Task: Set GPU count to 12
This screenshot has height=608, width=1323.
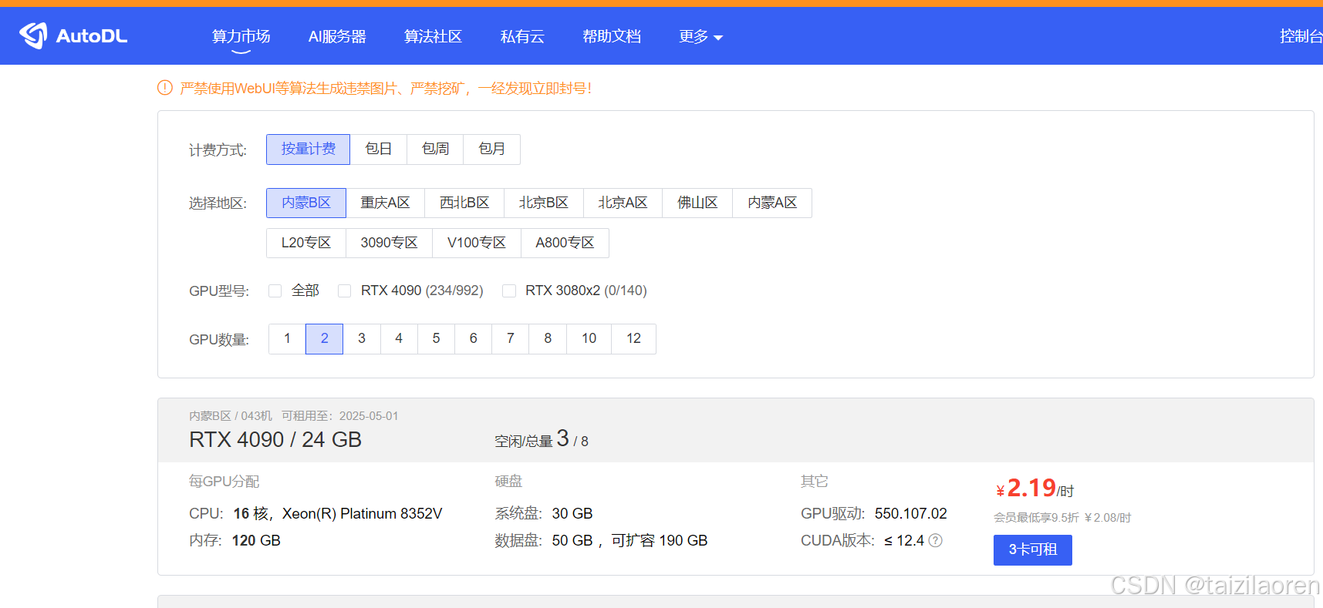Action: coord(633,338)
